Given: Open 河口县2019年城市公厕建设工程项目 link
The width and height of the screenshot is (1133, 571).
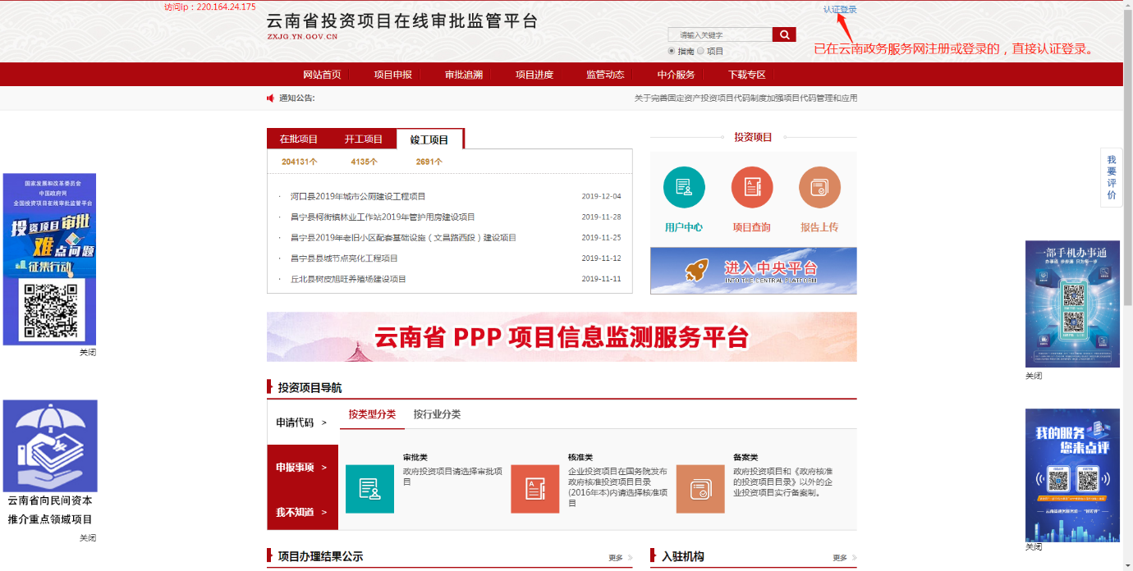Looking at the screenshot, I should 358,197.
